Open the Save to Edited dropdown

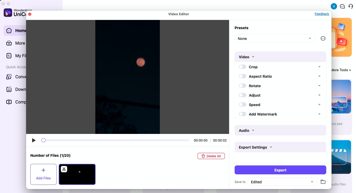(x=282, y=182)
